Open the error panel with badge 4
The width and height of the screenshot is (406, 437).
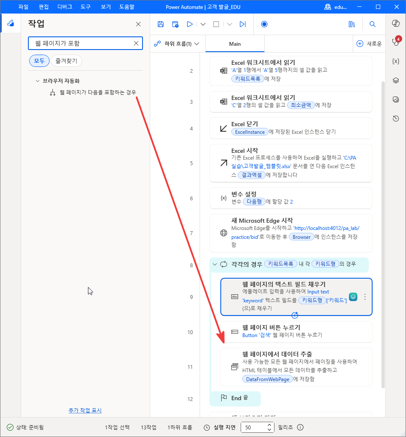396,41
